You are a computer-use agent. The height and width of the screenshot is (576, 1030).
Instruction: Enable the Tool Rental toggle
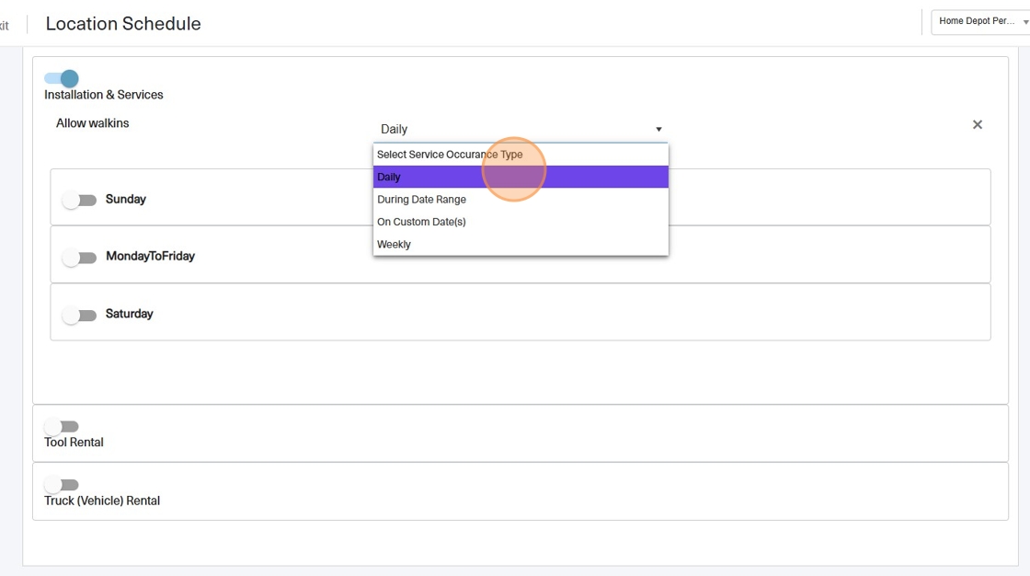tap(62, 427)
